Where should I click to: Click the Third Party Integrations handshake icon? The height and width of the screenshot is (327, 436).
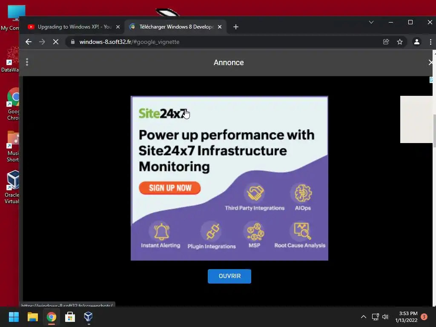pyautogui.click(x=255, y=193)
